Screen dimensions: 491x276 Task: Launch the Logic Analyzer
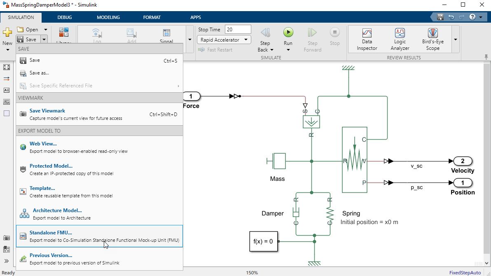click(400, 33)
